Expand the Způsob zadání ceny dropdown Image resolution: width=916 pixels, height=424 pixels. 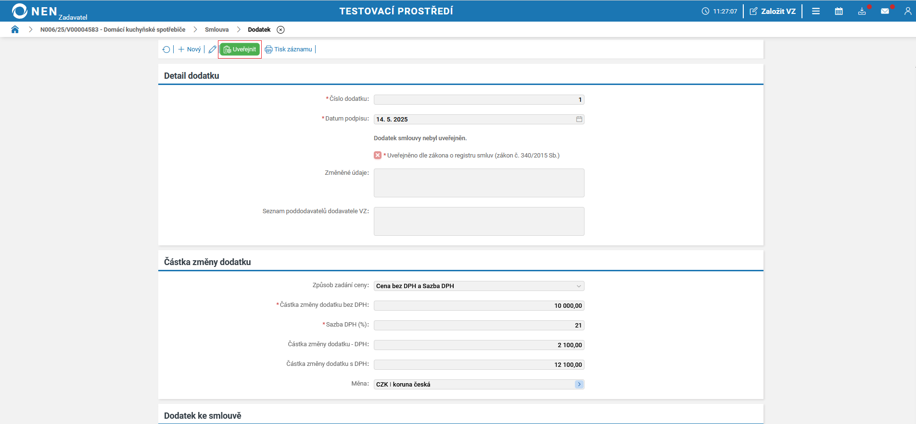579,286
